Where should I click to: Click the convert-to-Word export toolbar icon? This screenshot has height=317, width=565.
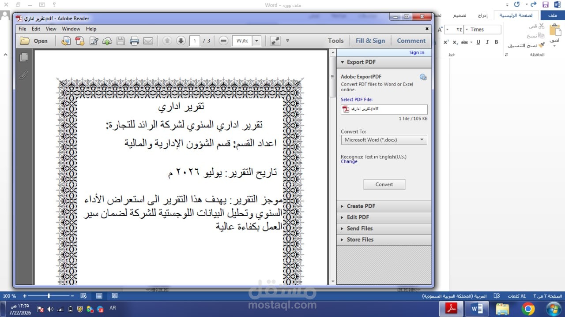(x=66, y=41)
